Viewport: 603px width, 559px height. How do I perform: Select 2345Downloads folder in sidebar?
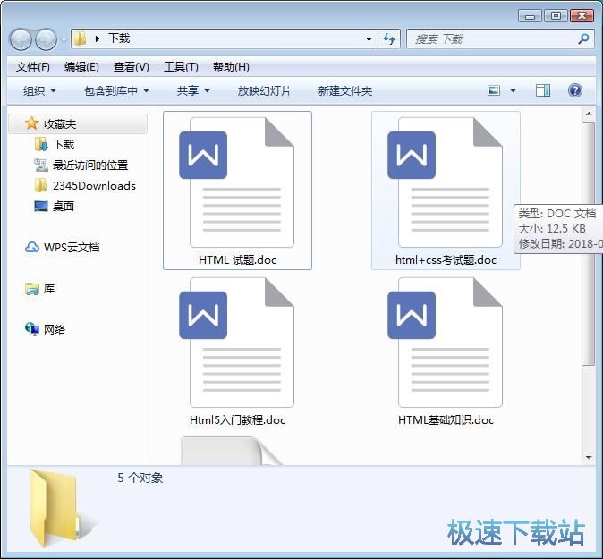click(x=94, y=186)
